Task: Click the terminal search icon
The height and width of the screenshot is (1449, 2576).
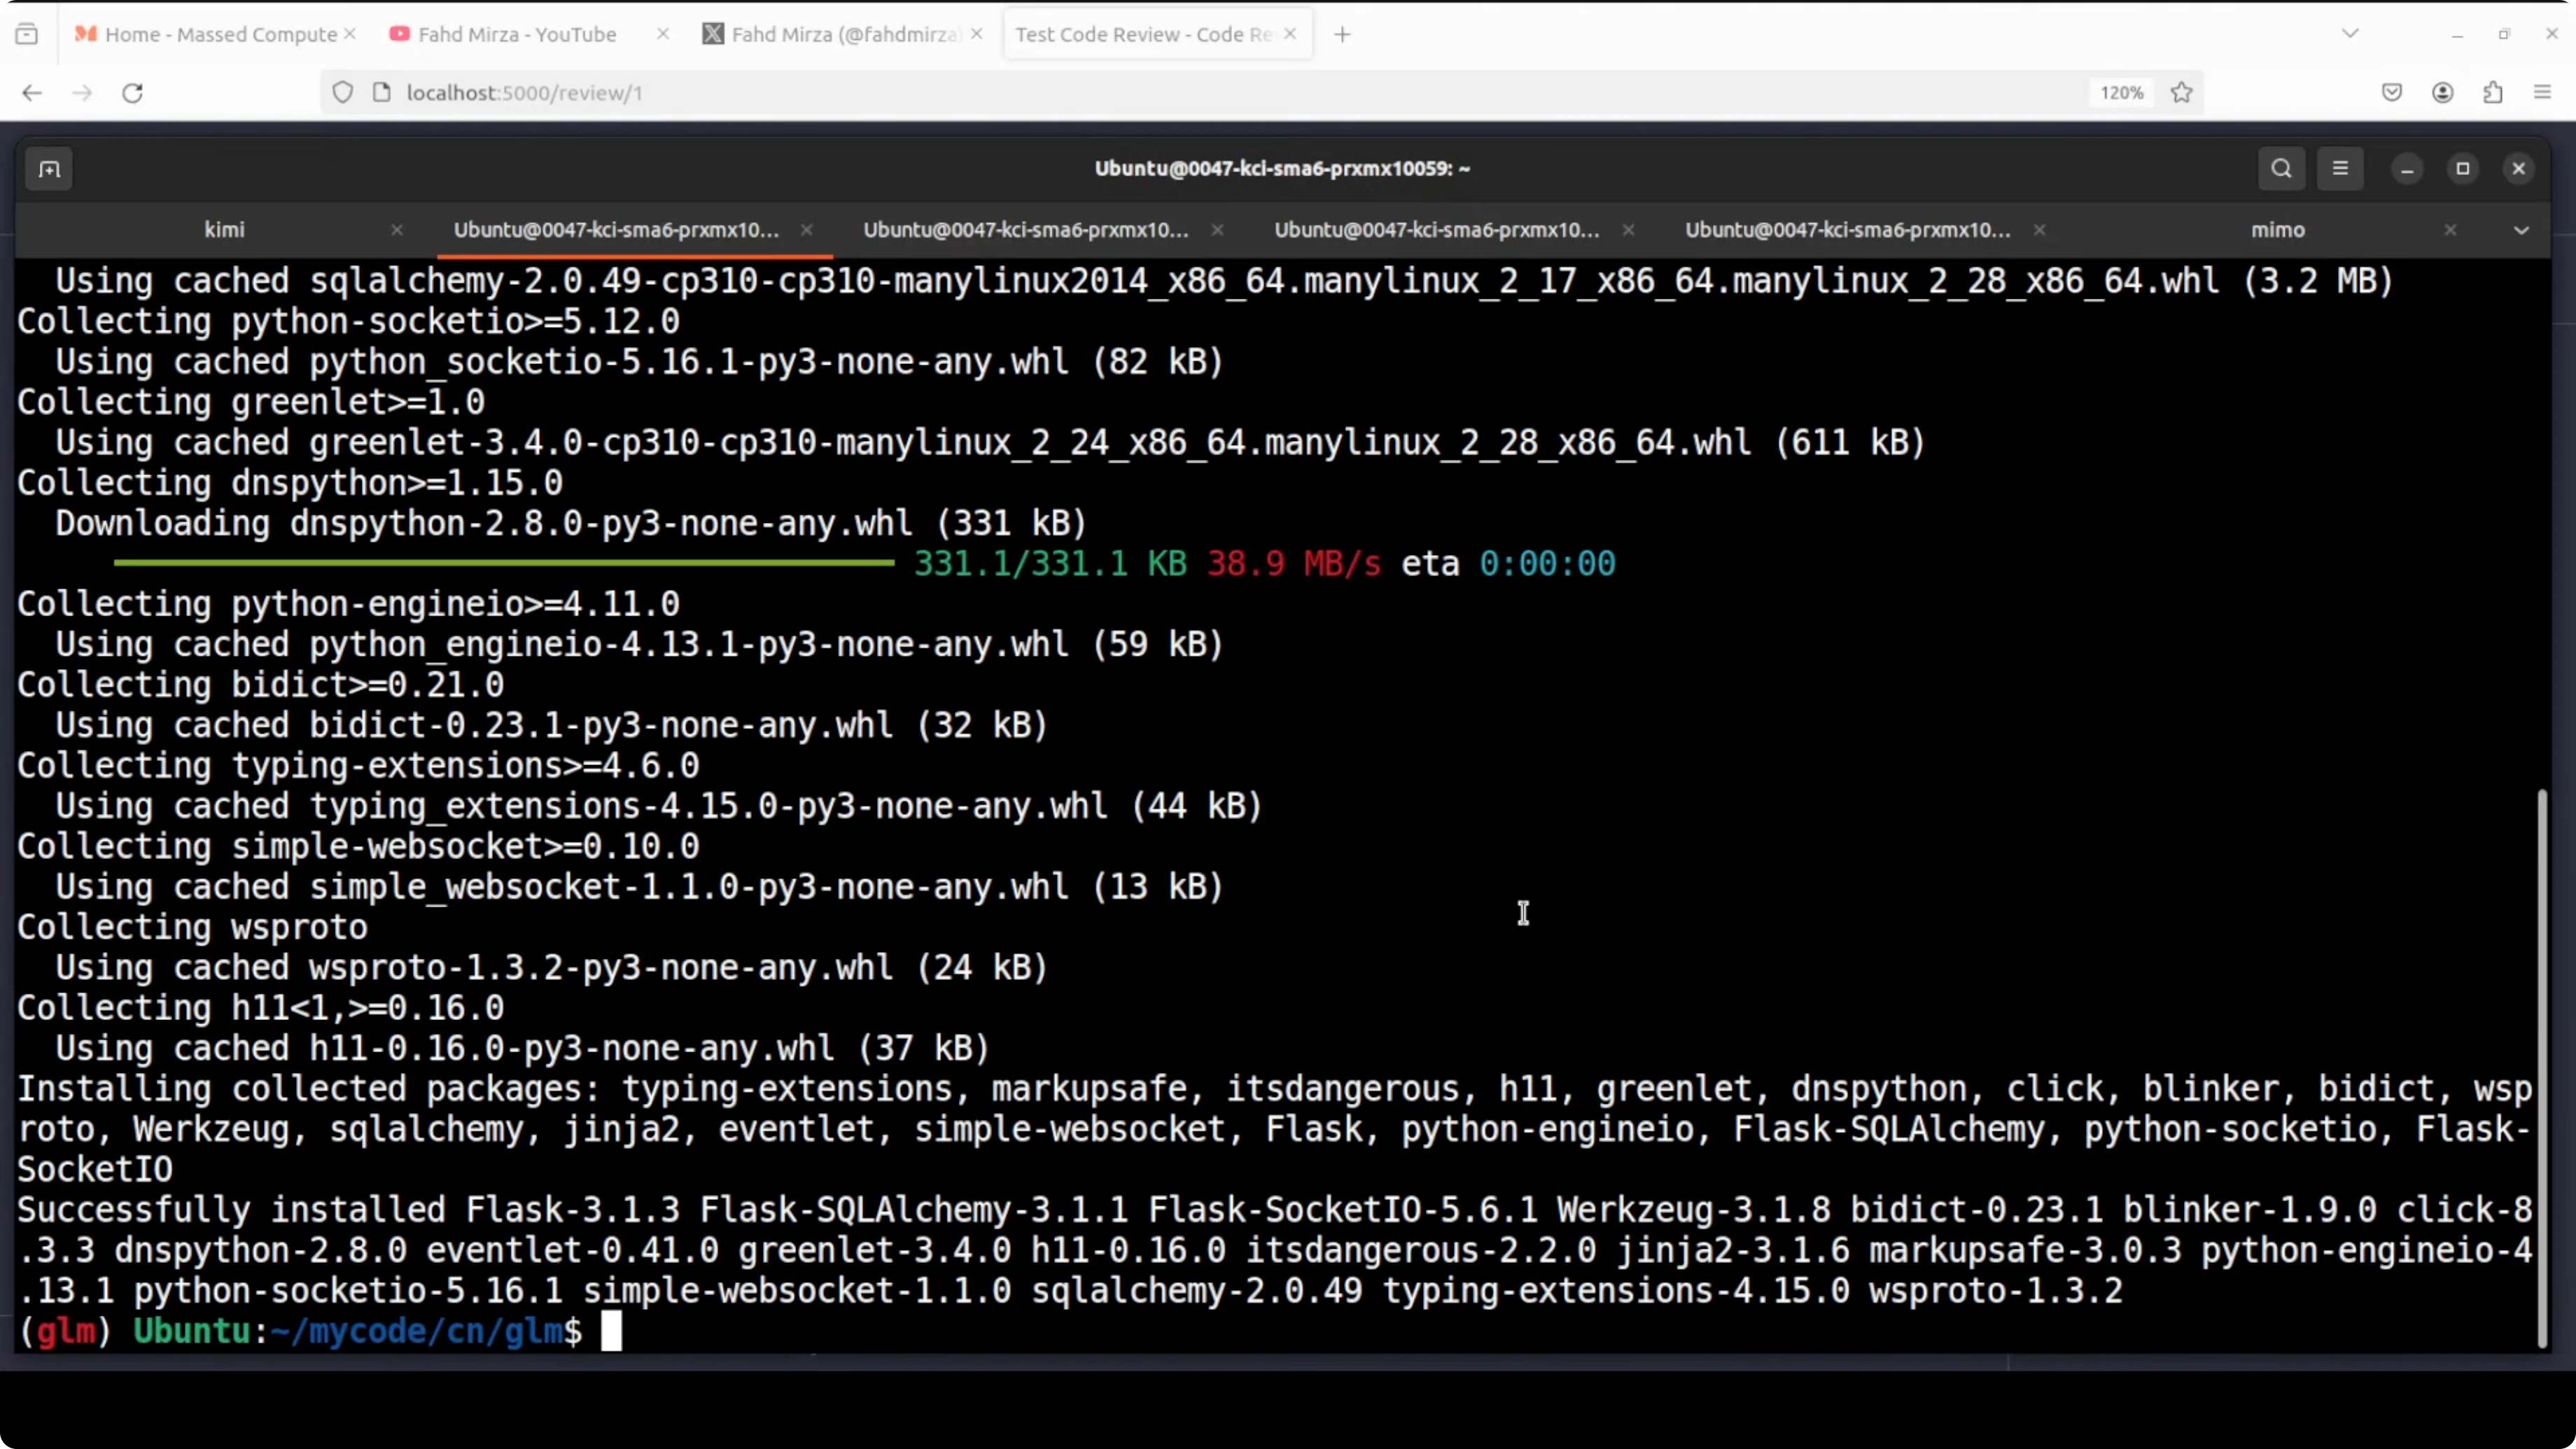Action: point(2281,169)
